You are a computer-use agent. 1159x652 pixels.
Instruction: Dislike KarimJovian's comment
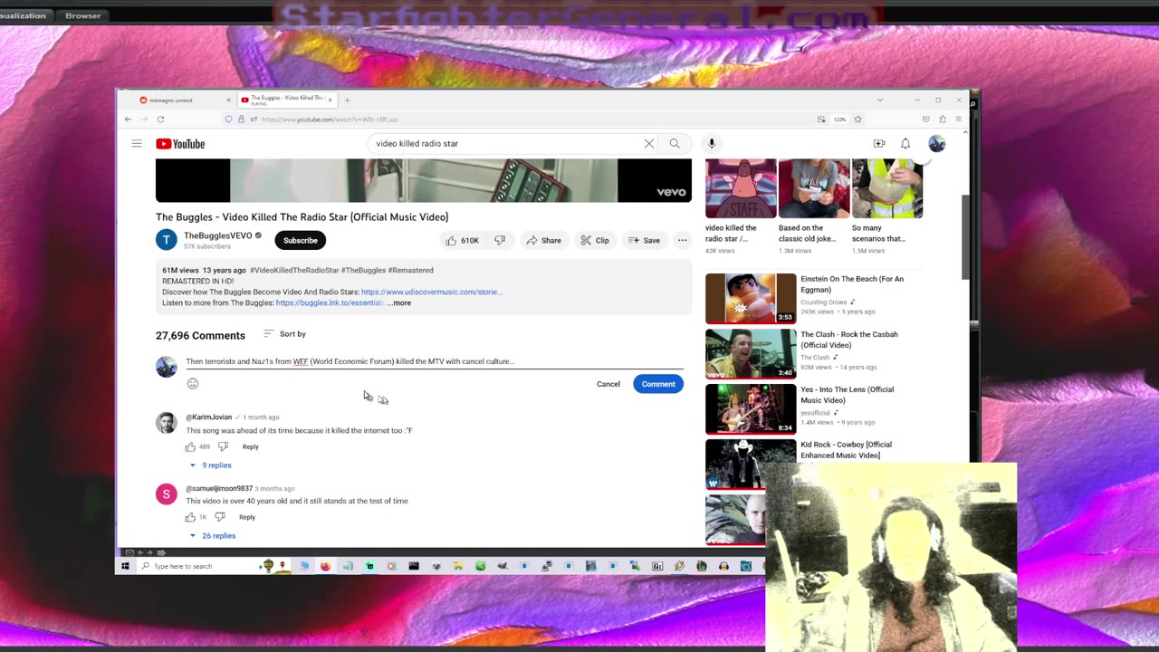pos(223,446)
